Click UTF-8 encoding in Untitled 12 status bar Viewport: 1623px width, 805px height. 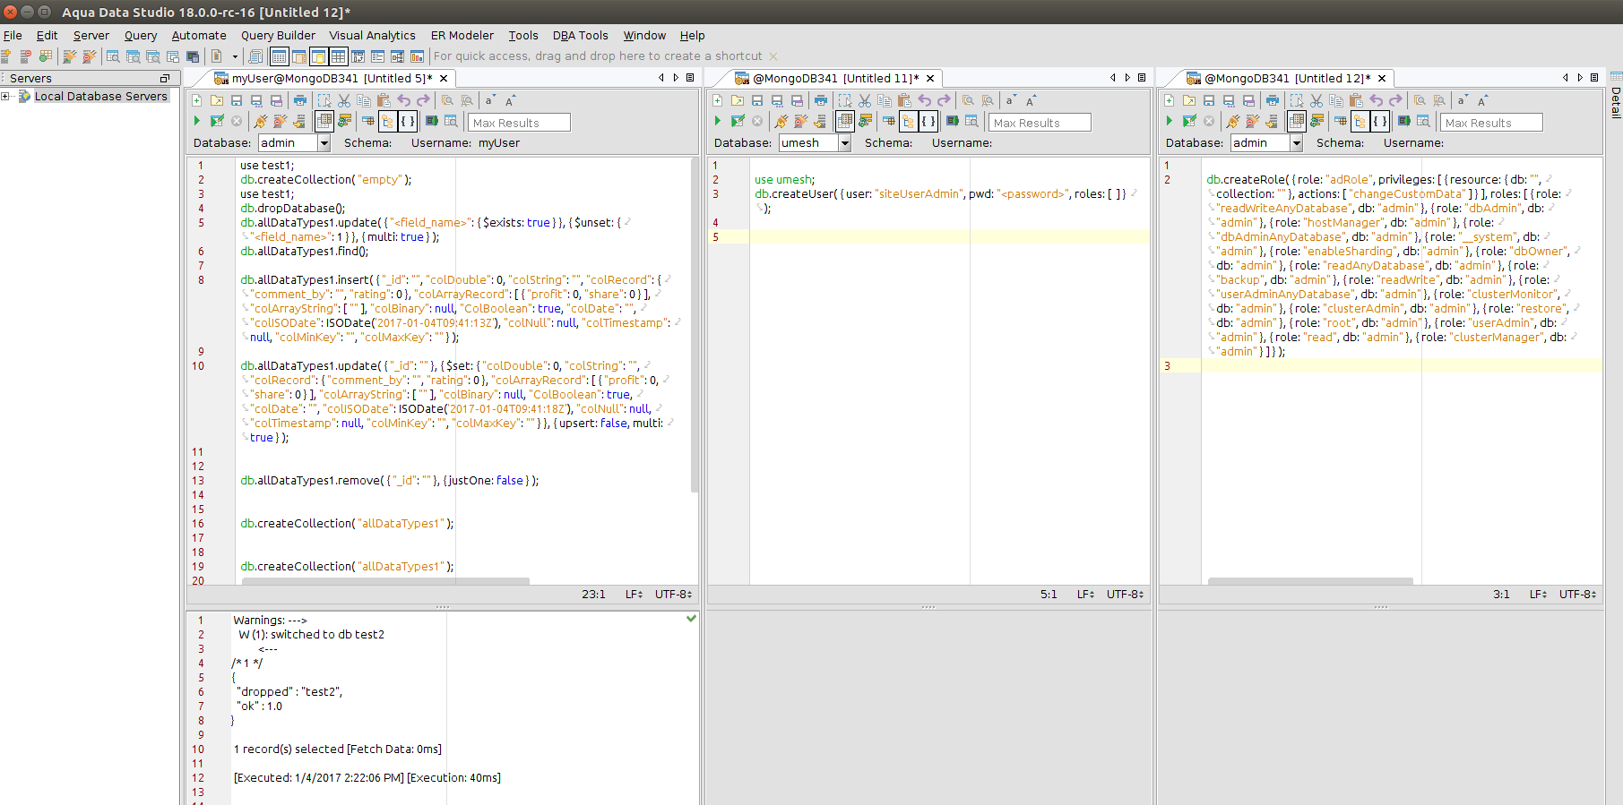(1577, 595)
